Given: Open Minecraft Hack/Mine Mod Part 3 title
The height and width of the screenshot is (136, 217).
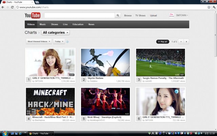Looking at the screenshot, I should click(x=53, y=117).
